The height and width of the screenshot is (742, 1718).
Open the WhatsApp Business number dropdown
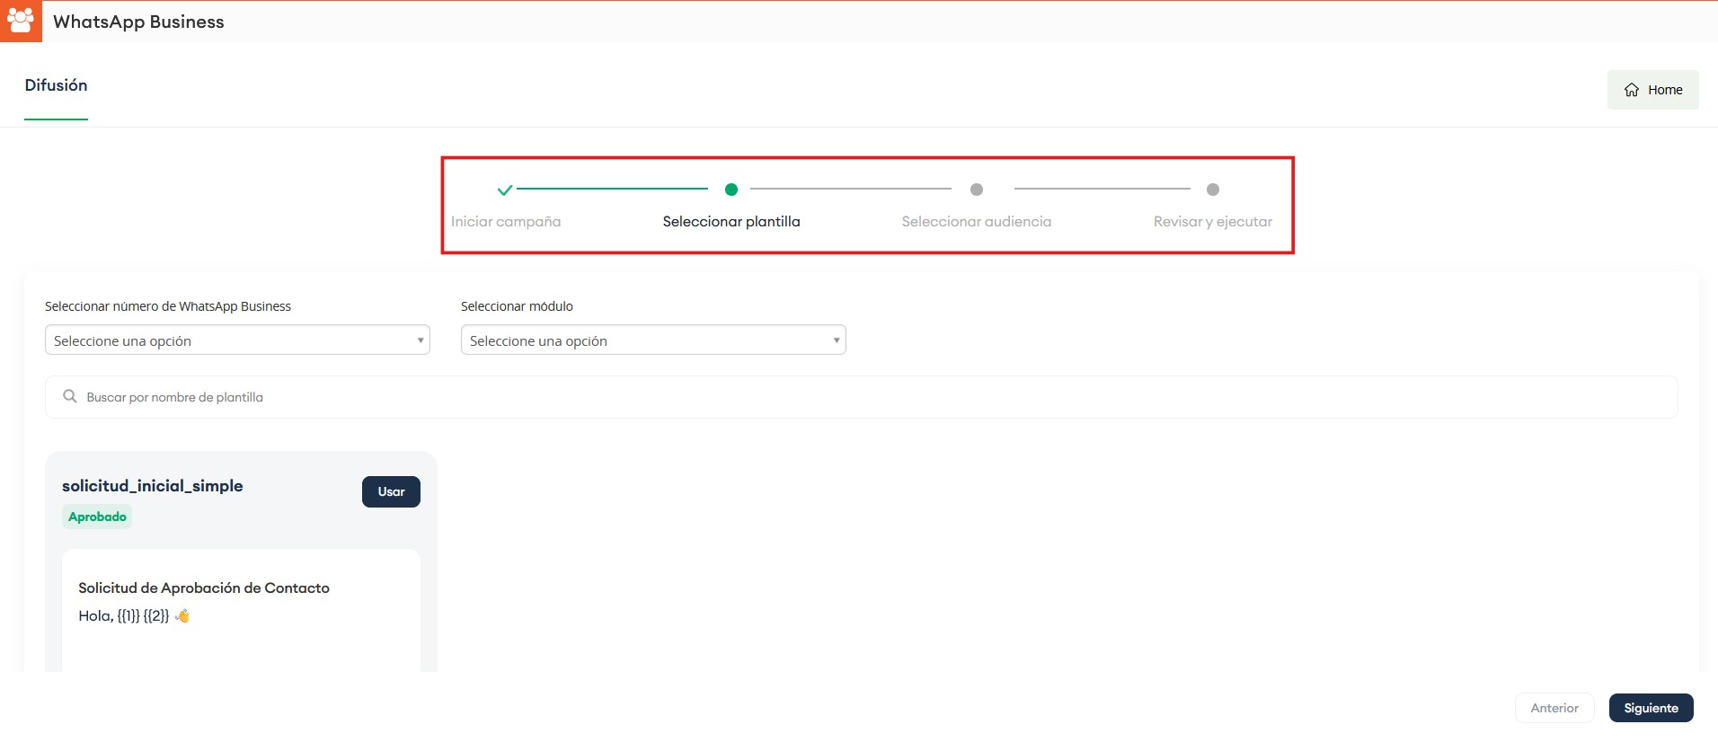[x=237, y=340]
